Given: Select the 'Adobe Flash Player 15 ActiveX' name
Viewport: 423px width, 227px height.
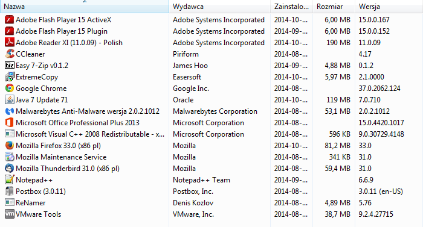Looking at the screenshot, I should [x=63, y=20].
